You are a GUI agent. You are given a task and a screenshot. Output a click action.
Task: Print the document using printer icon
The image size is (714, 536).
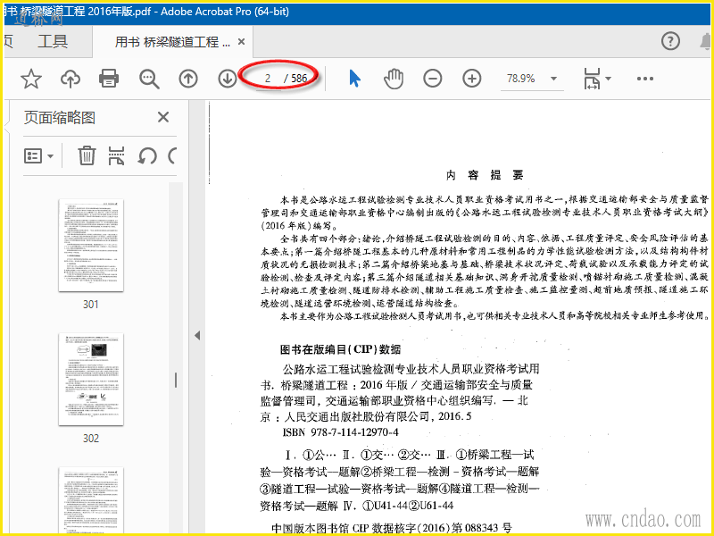point(109,79)
